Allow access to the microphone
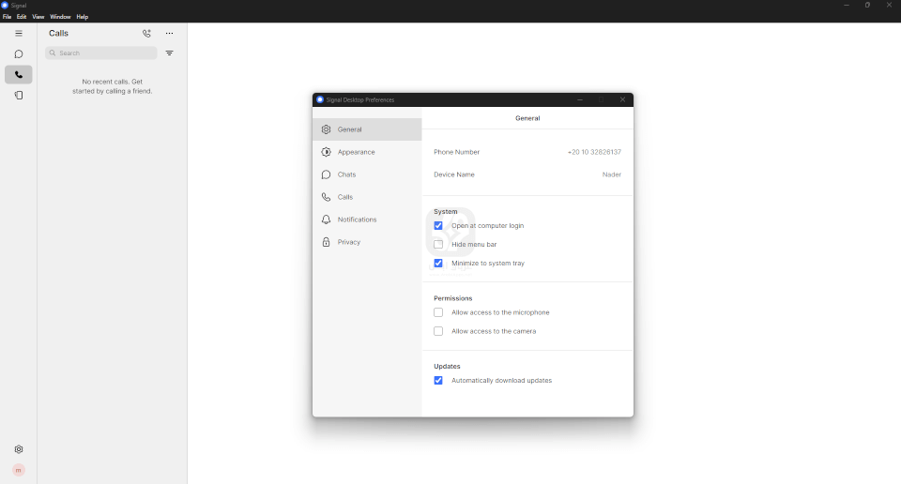This screenshot has height=484, width=901. 438,312
